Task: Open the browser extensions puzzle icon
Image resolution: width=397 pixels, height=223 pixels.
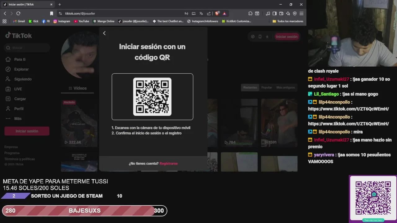Action: click(250, 13)
